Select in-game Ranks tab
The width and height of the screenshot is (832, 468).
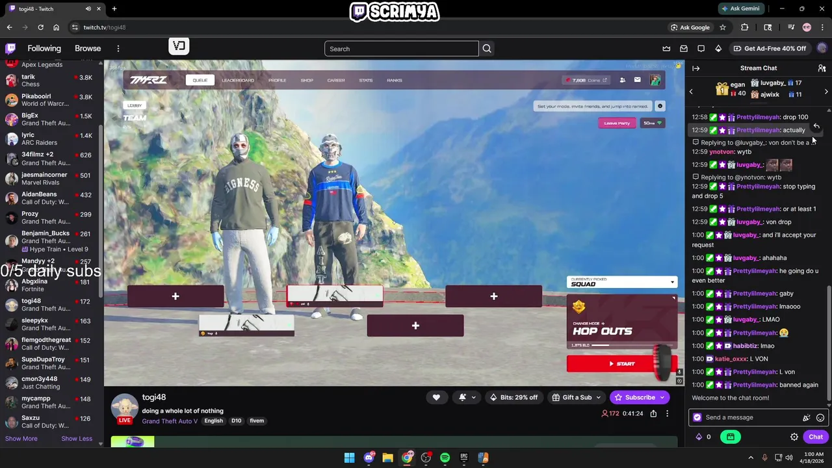click(395, 80)
